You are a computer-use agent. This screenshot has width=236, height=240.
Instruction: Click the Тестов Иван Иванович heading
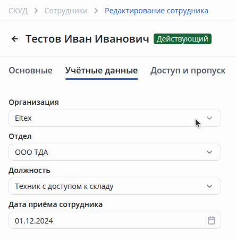[x=87, y=39]
